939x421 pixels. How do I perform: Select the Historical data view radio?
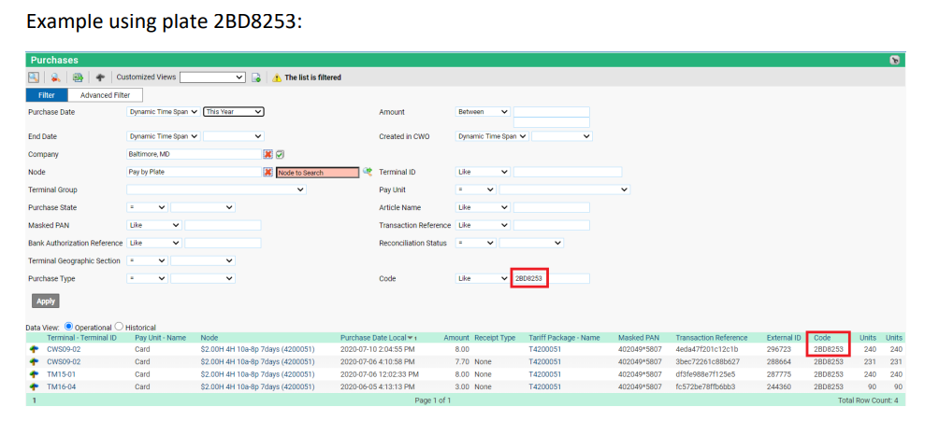tap(119, 327)
